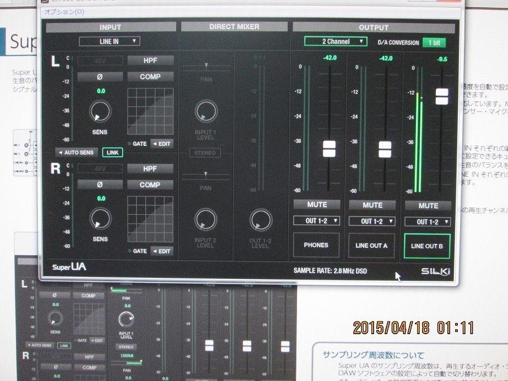This screenshot has width=508, height=381.
Task: Toggle GATE on the R channel
Action: (x=137, y=251)
